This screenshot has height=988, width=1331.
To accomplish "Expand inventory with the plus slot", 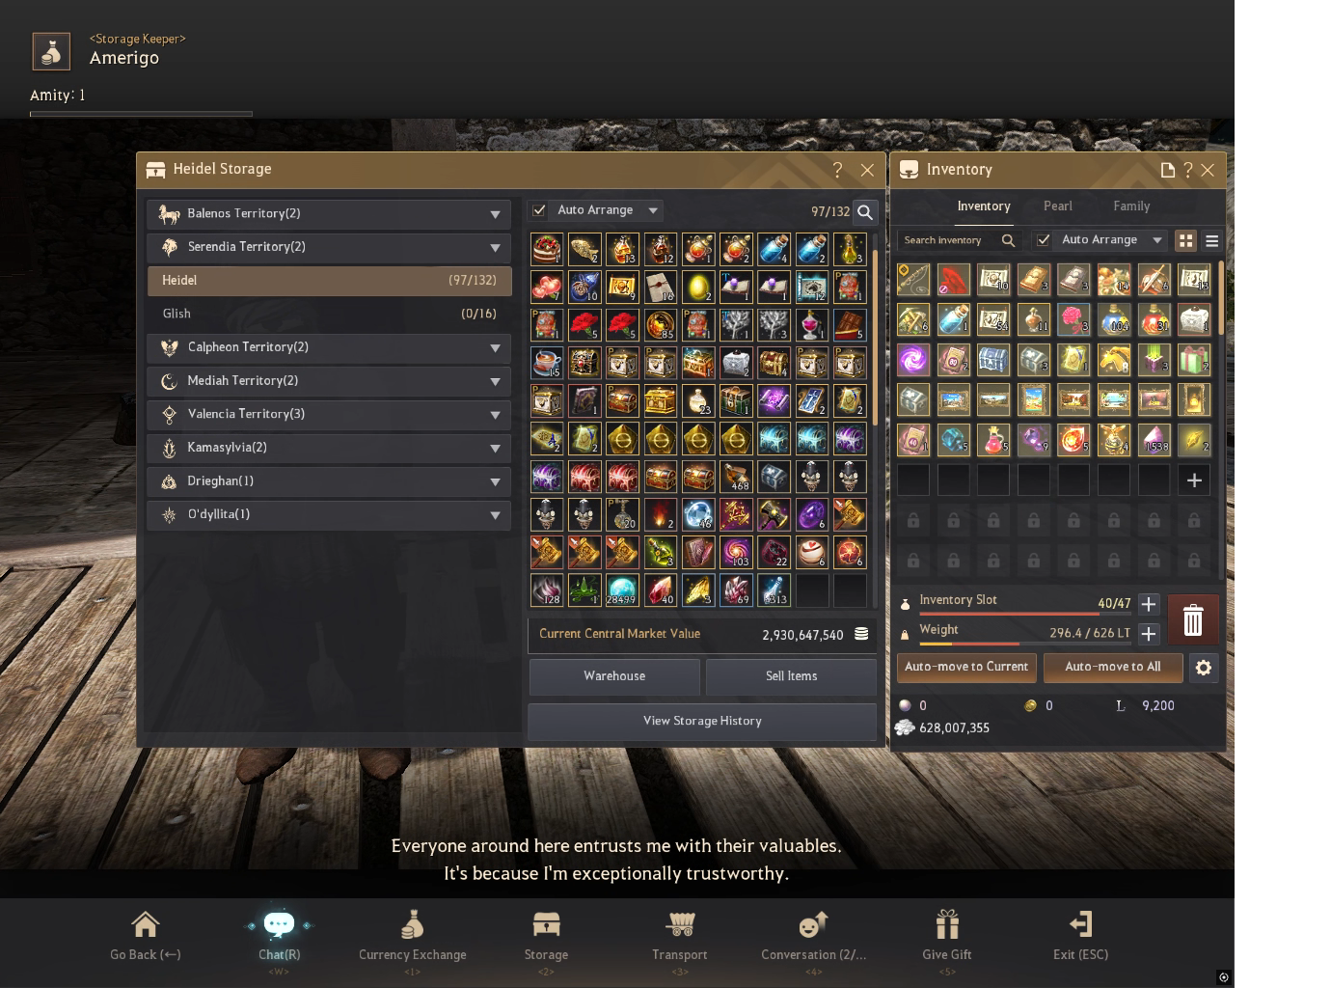I will pyautogui.click(x=1194, y=480).
